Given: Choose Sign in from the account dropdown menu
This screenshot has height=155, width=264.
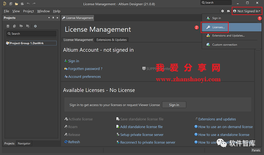Looking at the screenshot, I should pyautogui.click(x=231, y=18).
